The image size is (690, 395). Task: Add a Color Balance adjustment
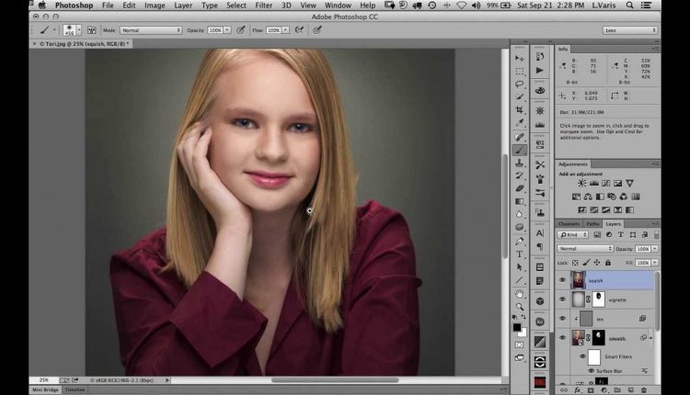point(588,197)
